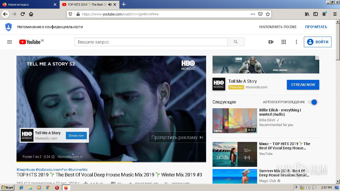The image size is (340, 191).
Task: Open the Windows Start button
Action: click(7, 188)
